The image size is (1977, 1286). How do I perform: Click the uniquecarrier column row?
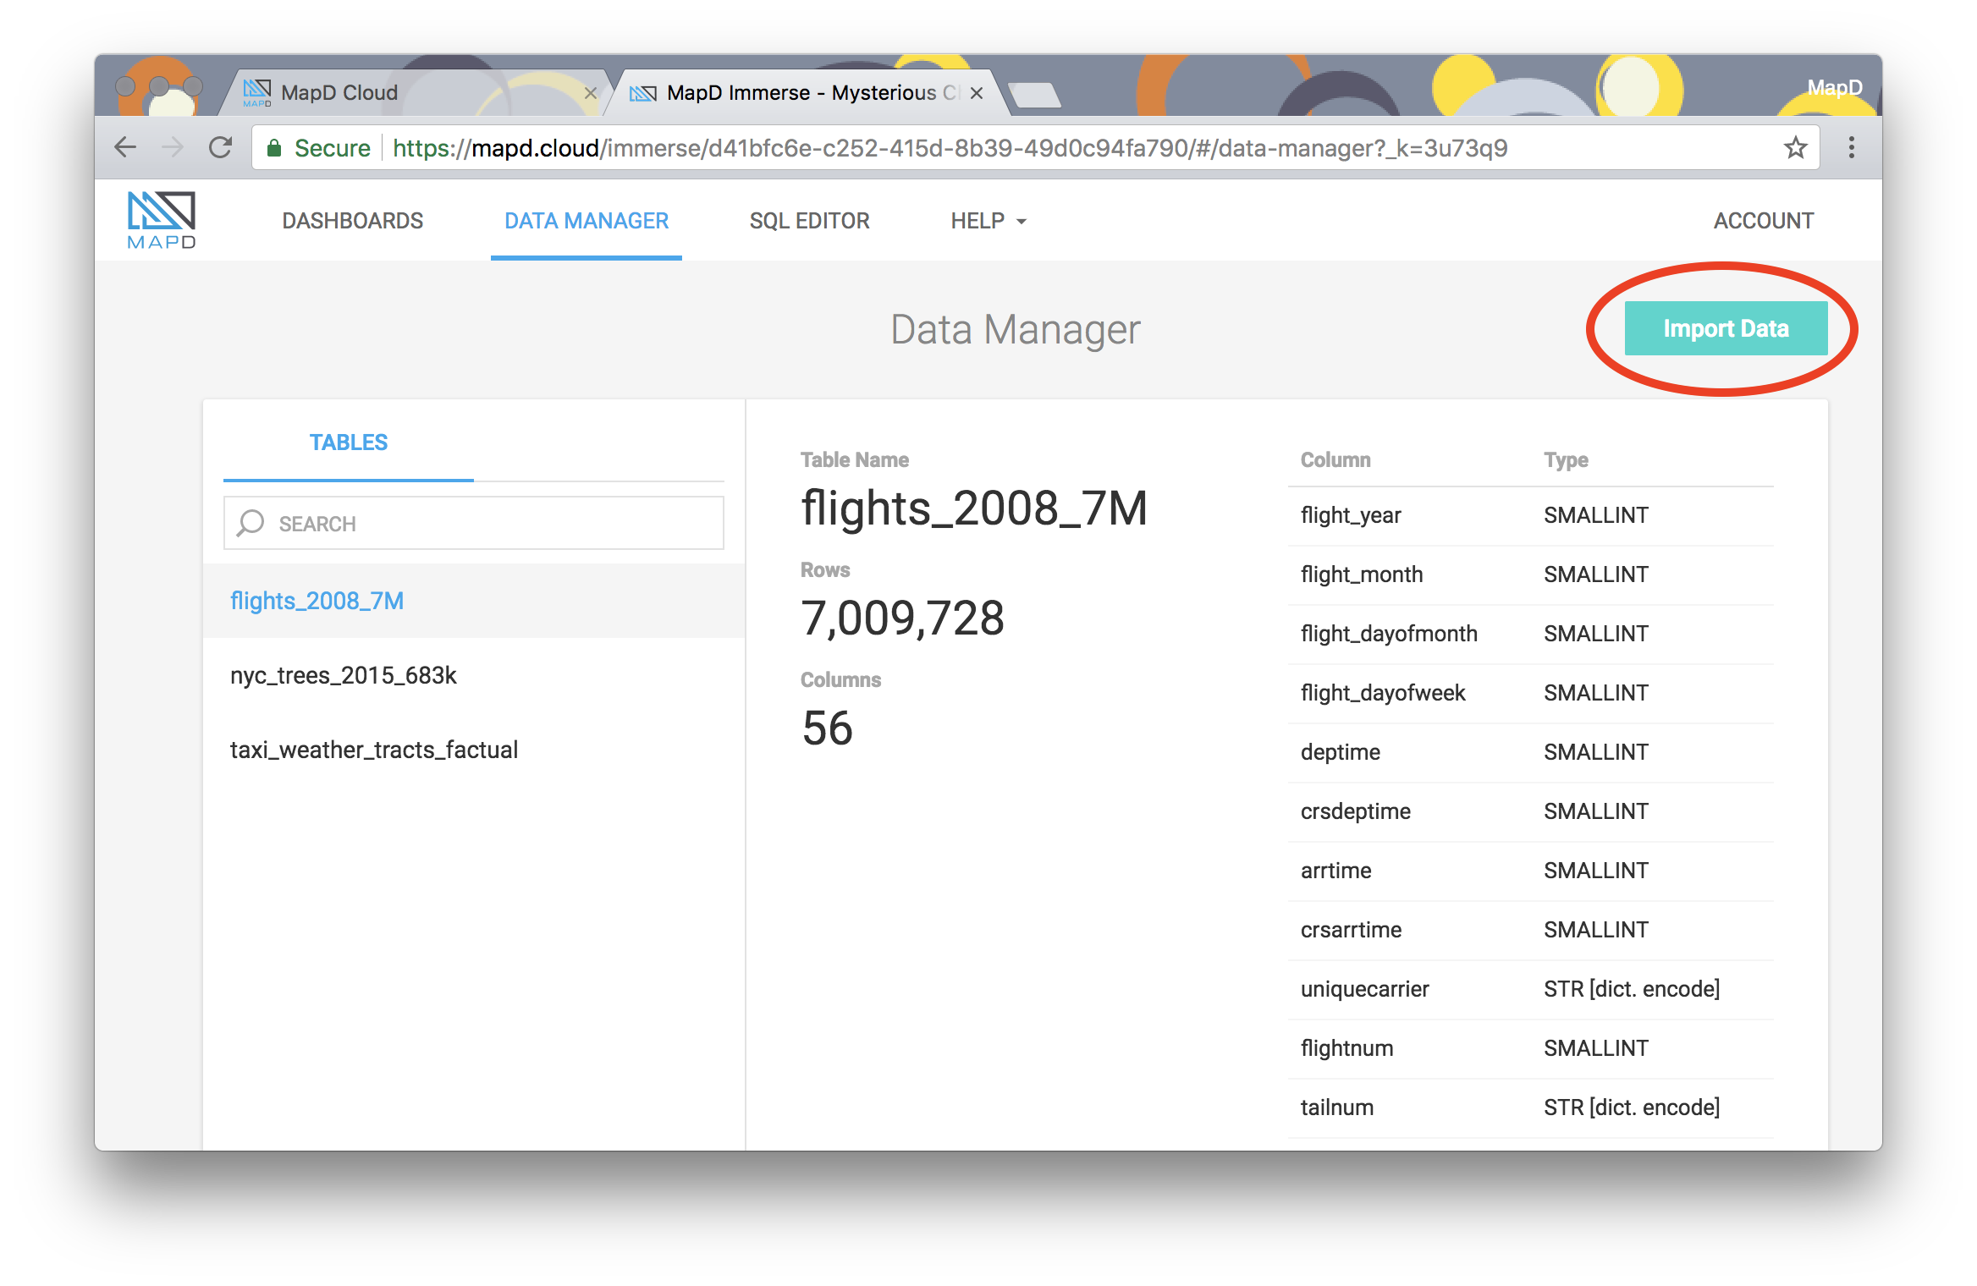[1530, 989]
